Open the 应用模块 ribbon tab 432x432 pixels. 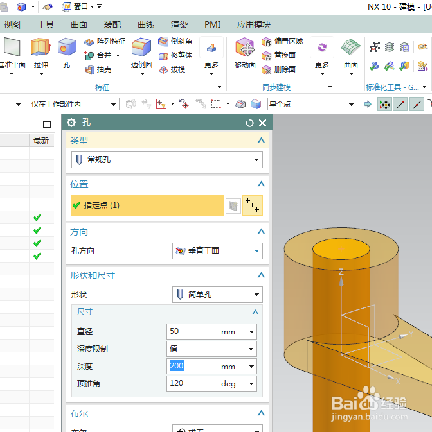pos(254,24)
